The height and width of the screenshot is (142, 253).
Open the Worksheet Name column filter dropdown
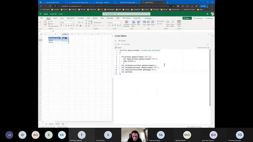[x=61, y=38]
